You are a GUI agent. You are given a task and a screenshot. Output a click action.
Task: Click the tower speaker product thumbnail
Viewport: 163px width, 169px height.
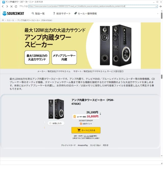click(x=56, y=109)
